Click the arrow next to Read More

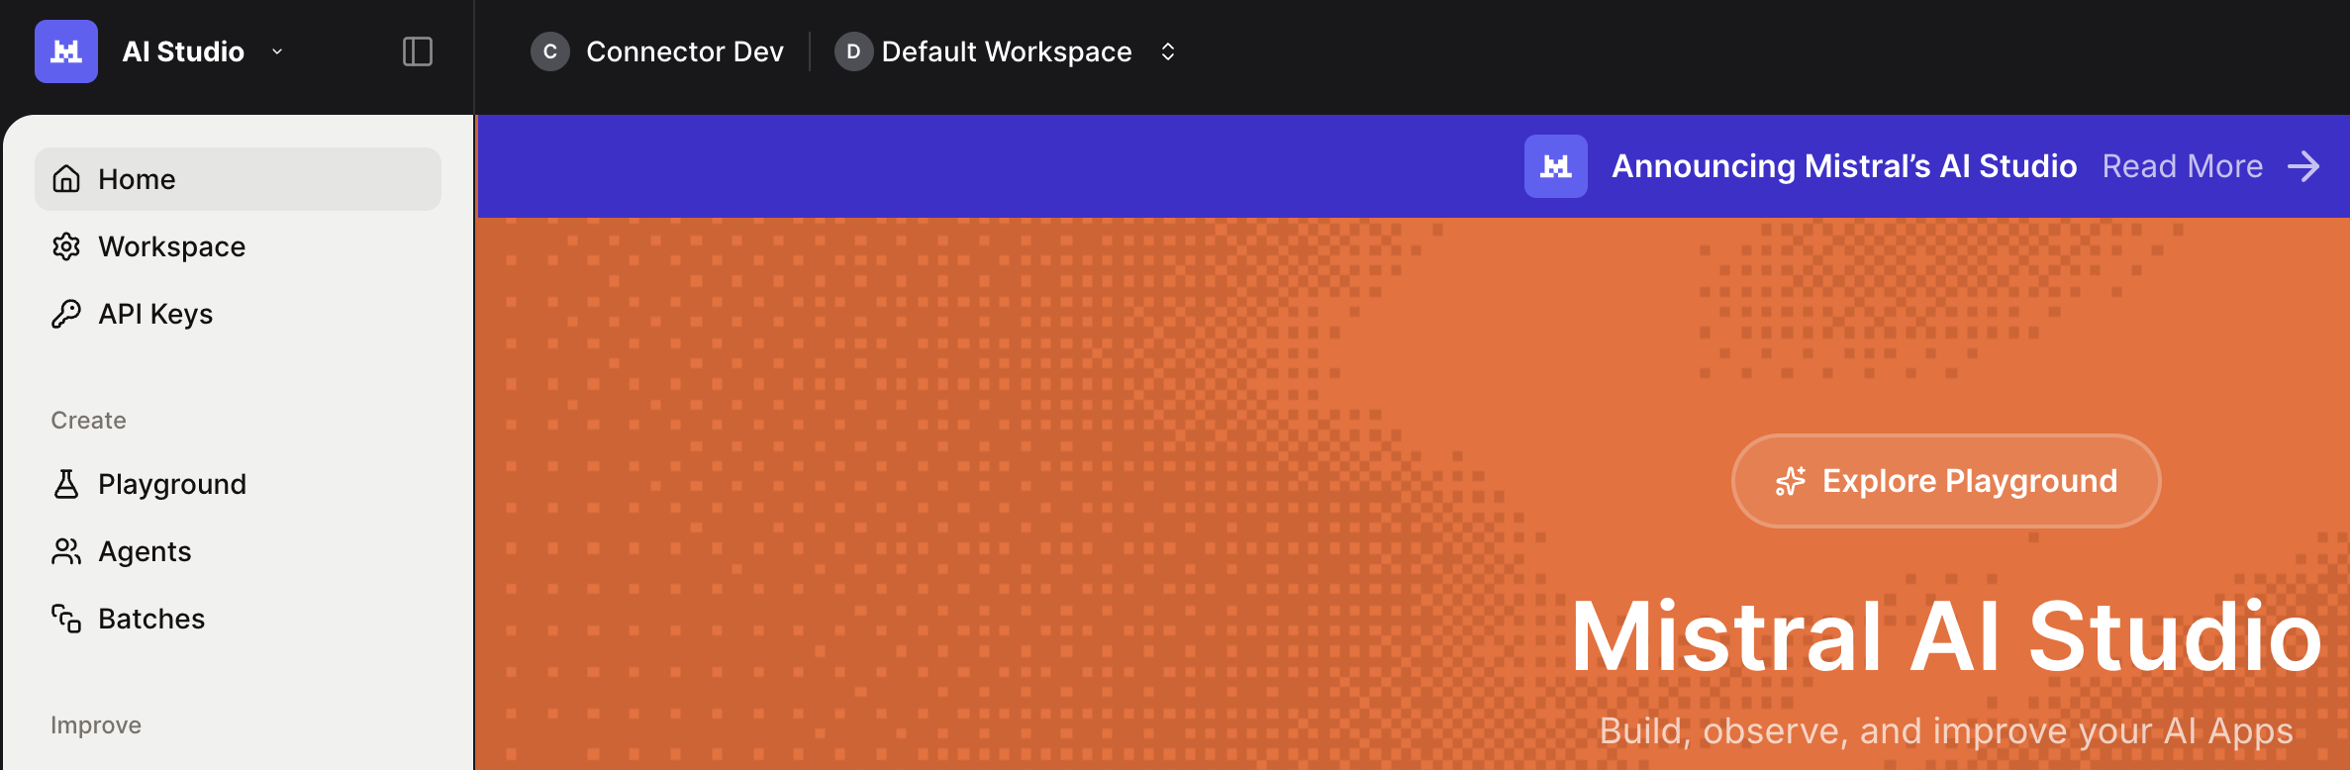[2303, 166]
